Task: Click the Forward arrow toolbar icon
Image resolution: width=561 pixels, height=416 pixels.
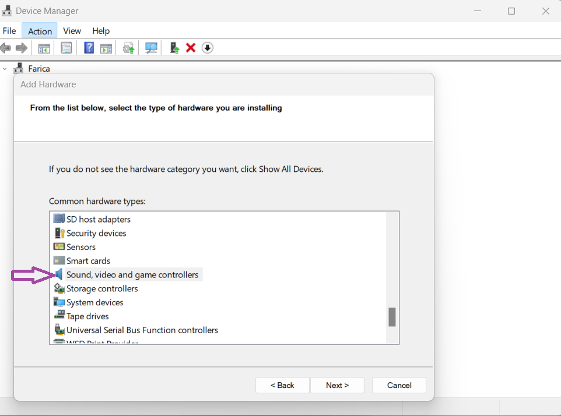Action: click(x=22, y=48)
